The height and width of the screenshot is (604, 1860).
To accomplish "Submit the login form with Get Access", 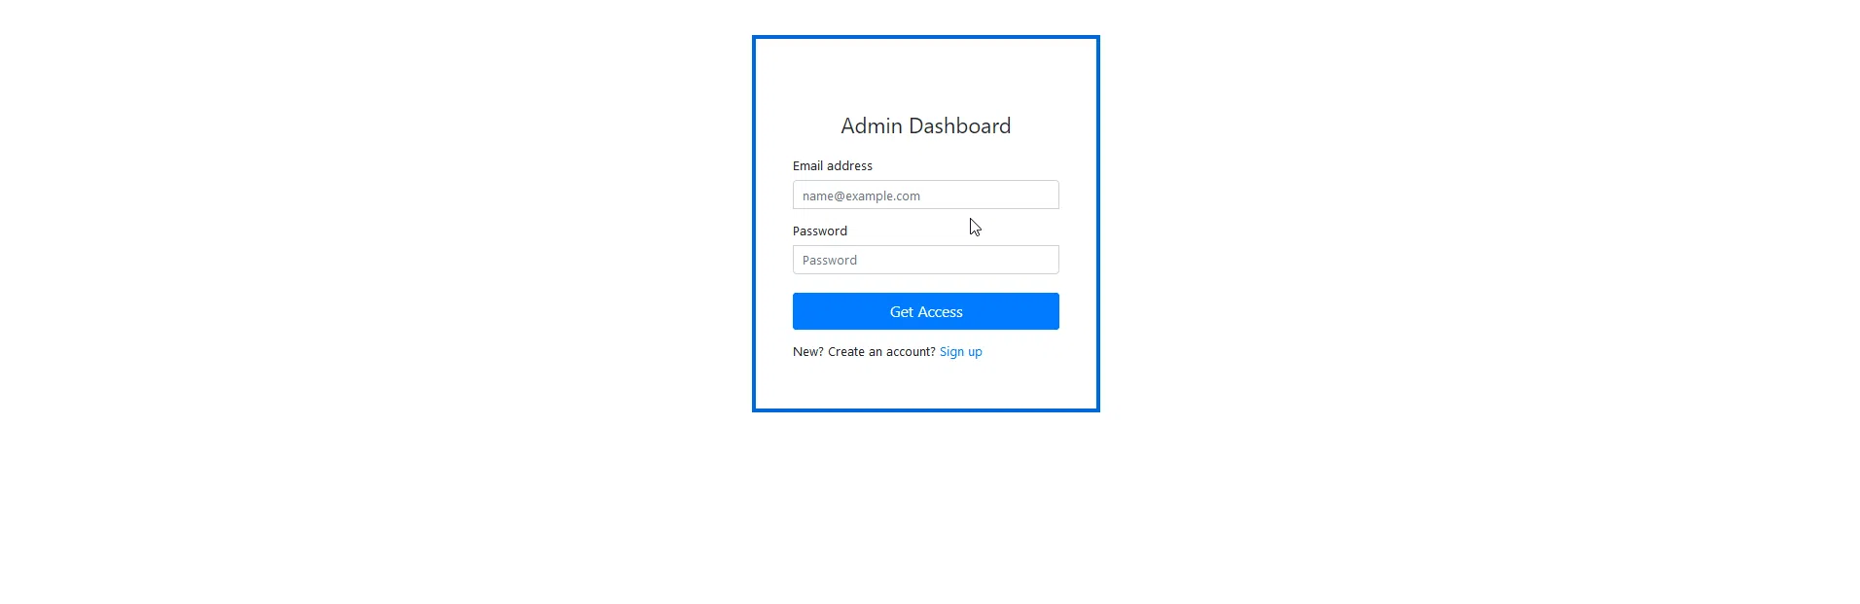I will pos(925,311).
